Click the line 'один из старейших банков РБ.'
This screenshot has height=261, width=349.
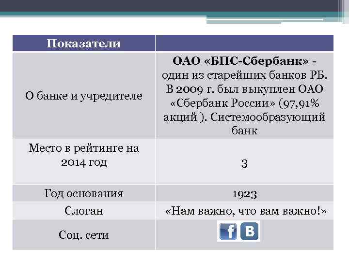[244, 75]
